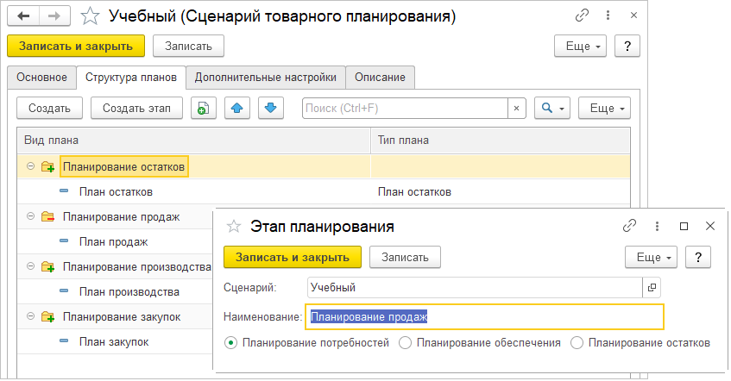This screenshot has width=731, height=381.
Task: Move selected row down arrow
Action: pos(271,108)
